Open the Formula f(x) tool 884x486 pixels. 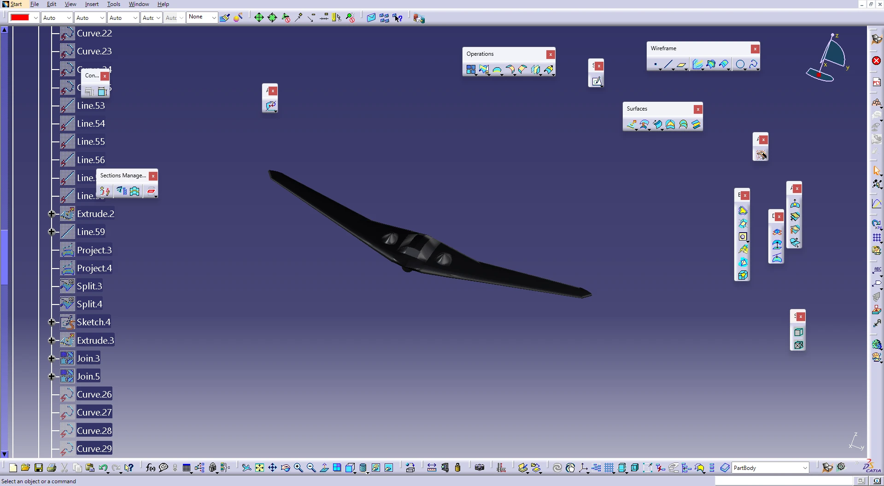[150, 468]
